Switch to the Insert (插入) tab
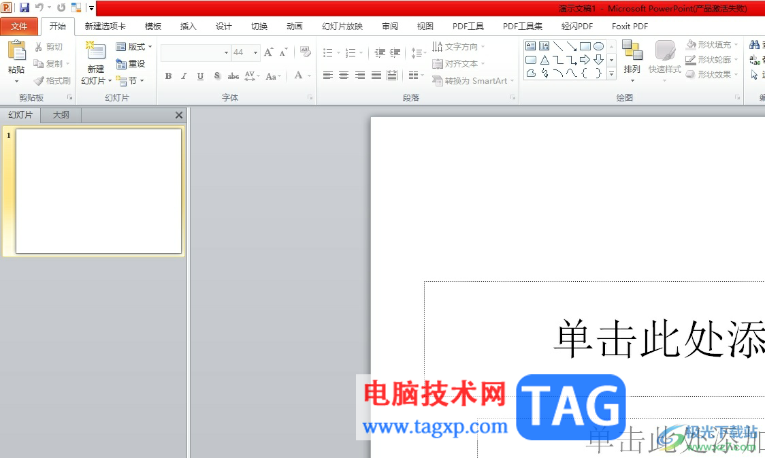765x458 pixels. pyautogui.click(x=188, y=27)
